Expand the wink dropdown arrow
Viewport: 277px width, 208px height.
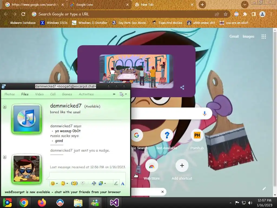[x=67, y=184]
